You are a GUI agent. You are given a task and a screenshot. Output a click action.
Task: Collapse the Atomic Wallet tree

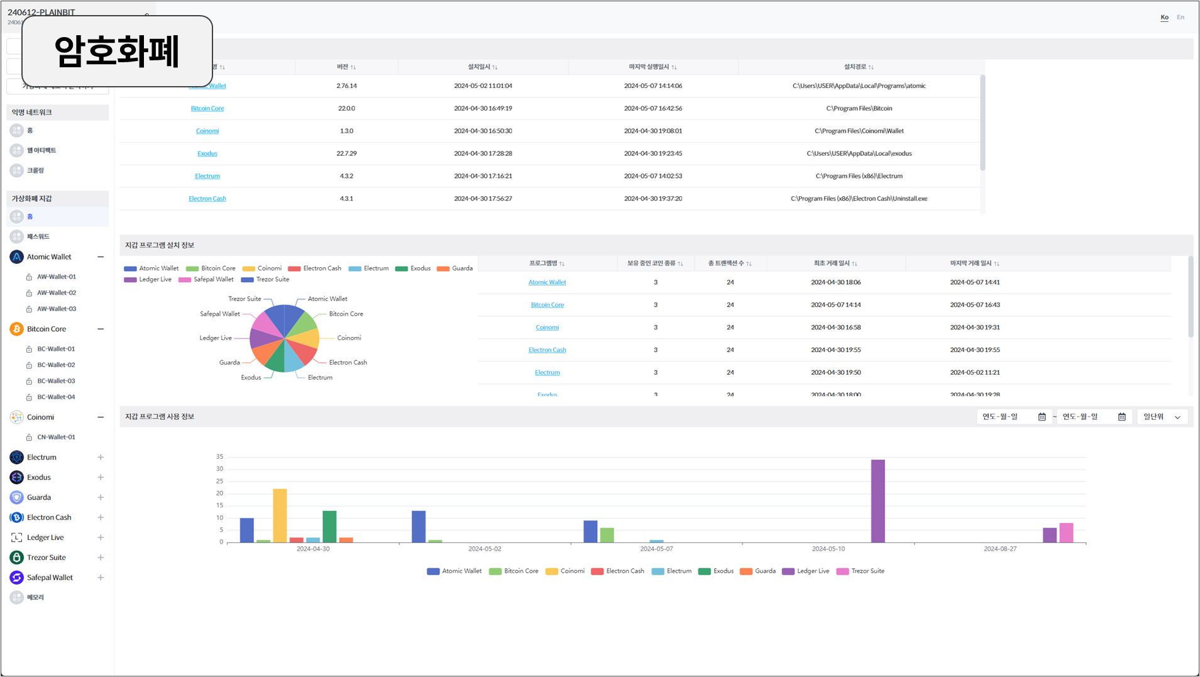(101, 257)
